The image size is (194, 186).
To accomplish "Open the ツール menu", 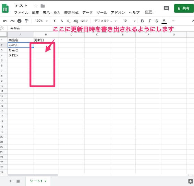I will (102, 12).
